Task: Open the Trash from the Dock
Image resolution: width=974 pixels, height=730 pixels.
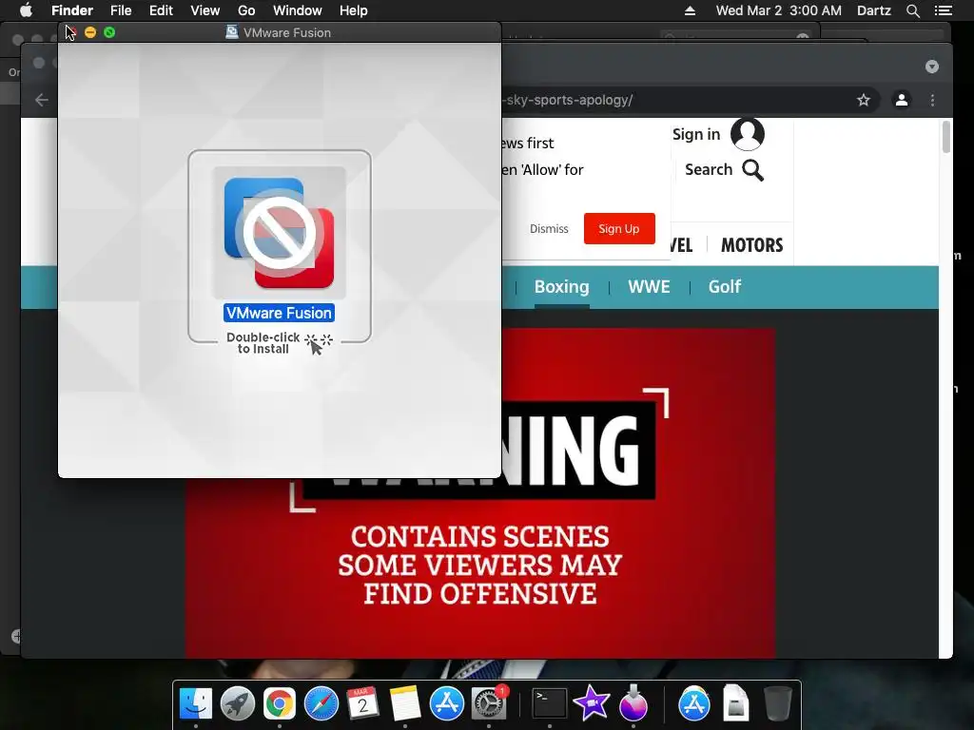Action: 777,704
